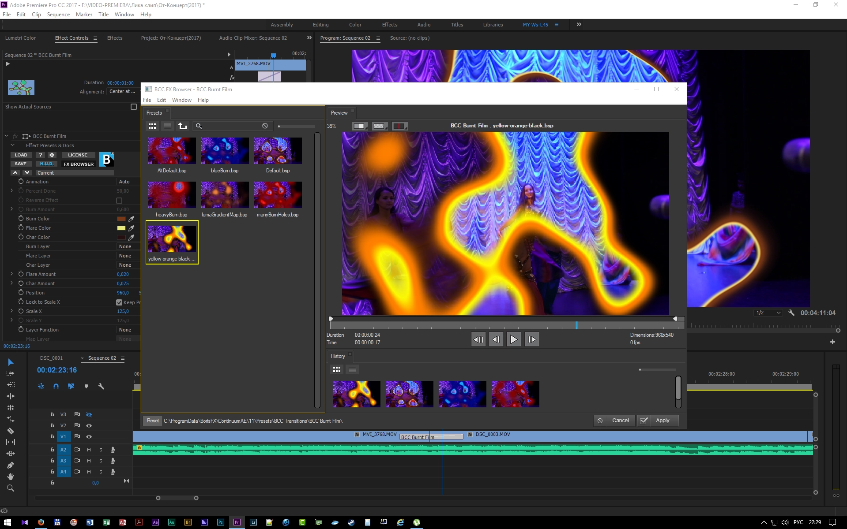Switch to Effects workspace tab

click(x=389, y=25)
